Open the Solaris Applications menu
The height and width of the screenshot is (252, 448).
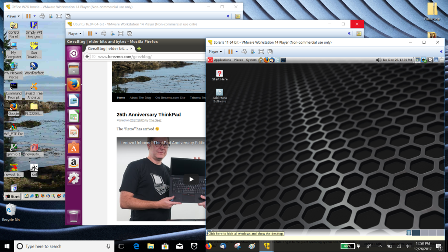tap(222, 60)
